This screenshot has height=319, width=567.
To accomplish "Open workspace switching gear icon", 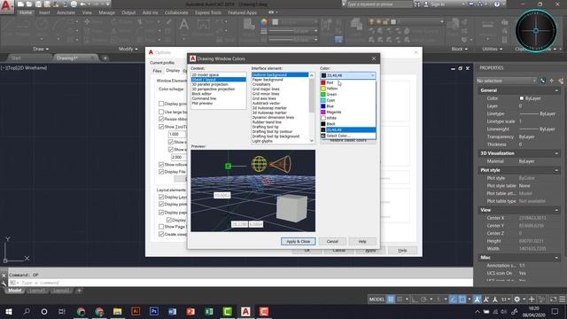I will [517, 300].
